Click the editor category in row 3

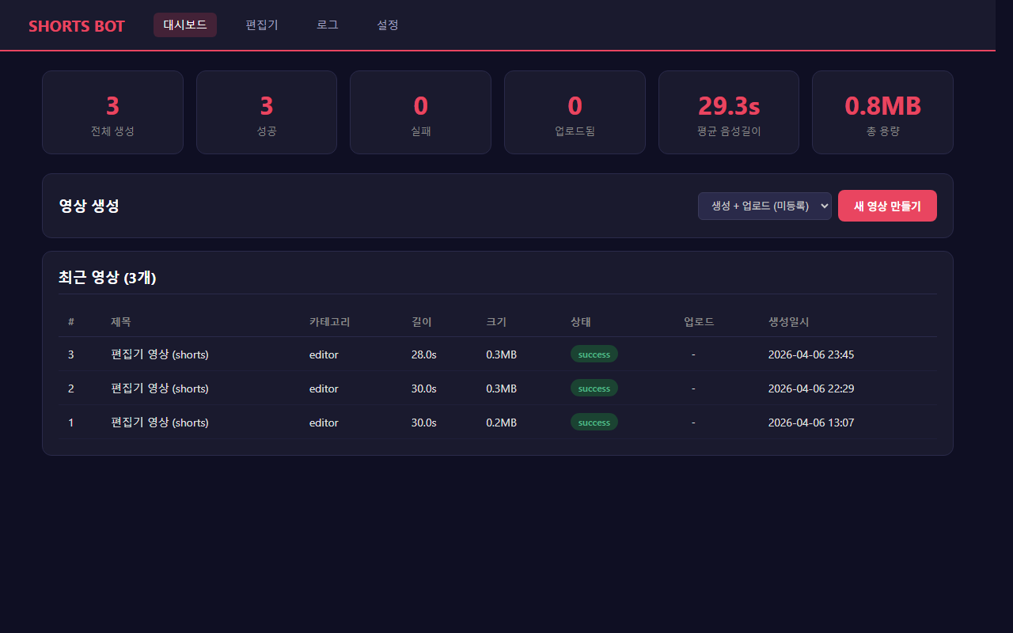324,354
